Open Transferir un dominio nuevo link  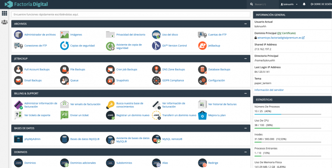[179, 115]
